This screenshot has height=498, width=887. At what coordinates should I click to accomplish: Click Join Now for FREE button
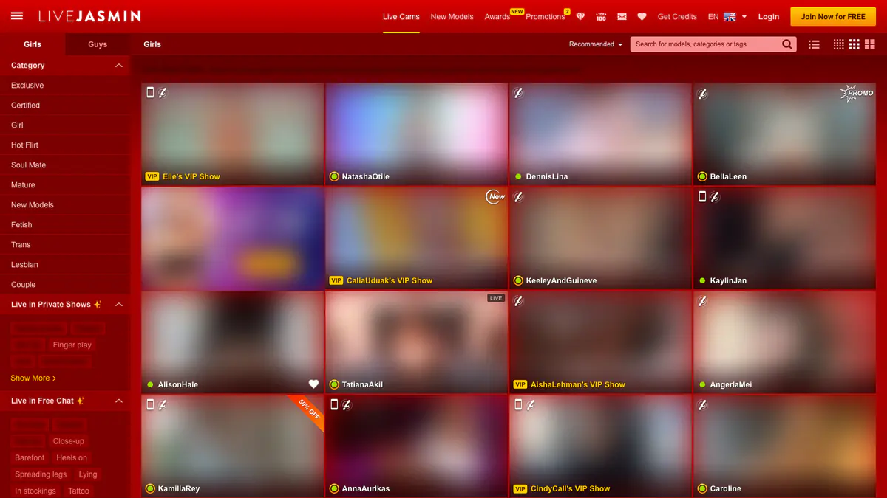[x=833, y=16]
